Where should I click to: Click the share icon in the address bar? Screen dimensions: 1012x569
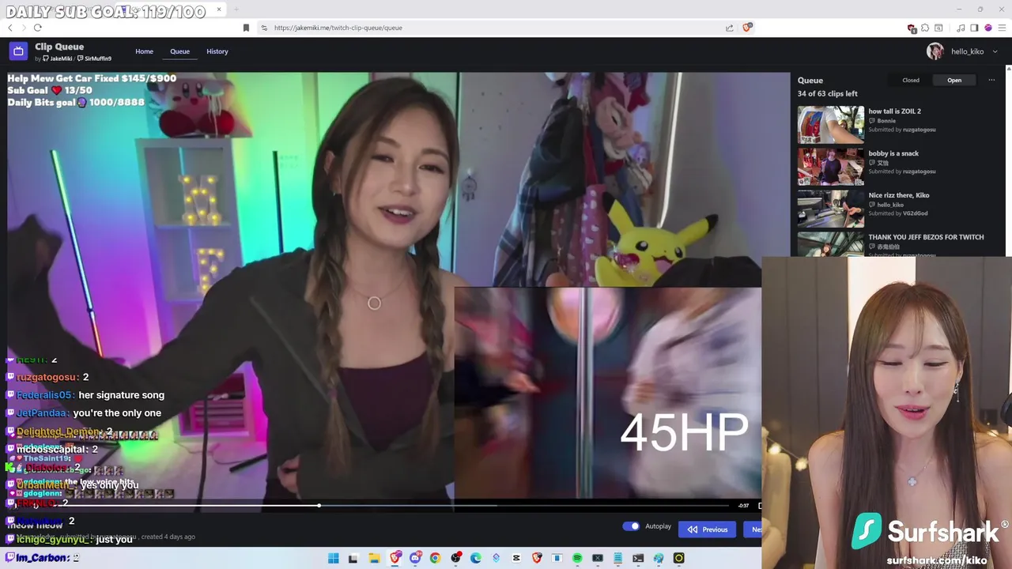[729, 28]
